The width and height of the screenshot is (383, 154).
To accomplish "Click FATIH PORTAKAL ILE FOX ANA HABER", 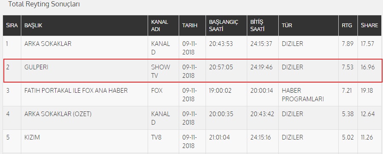I will [x=76, y=91].
